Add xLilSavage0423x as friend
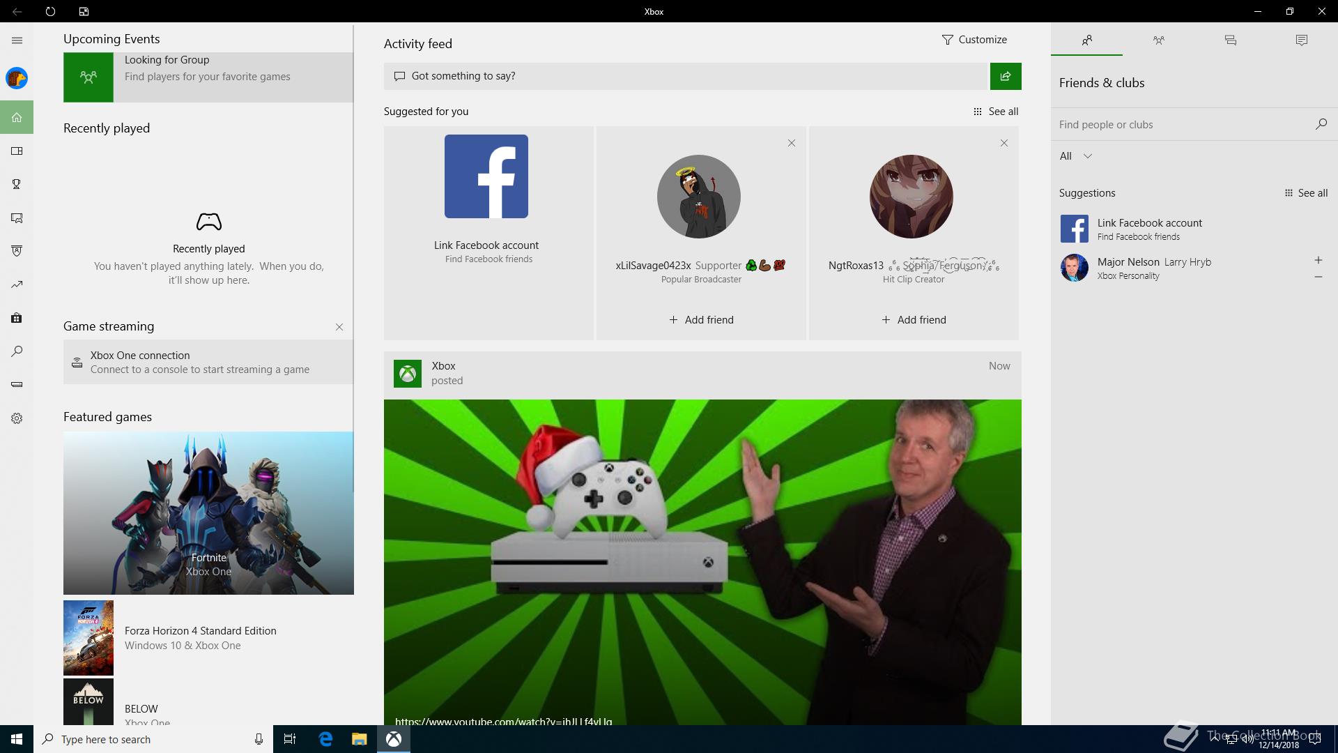This screenshot has width=1338, height=753. 701,320
